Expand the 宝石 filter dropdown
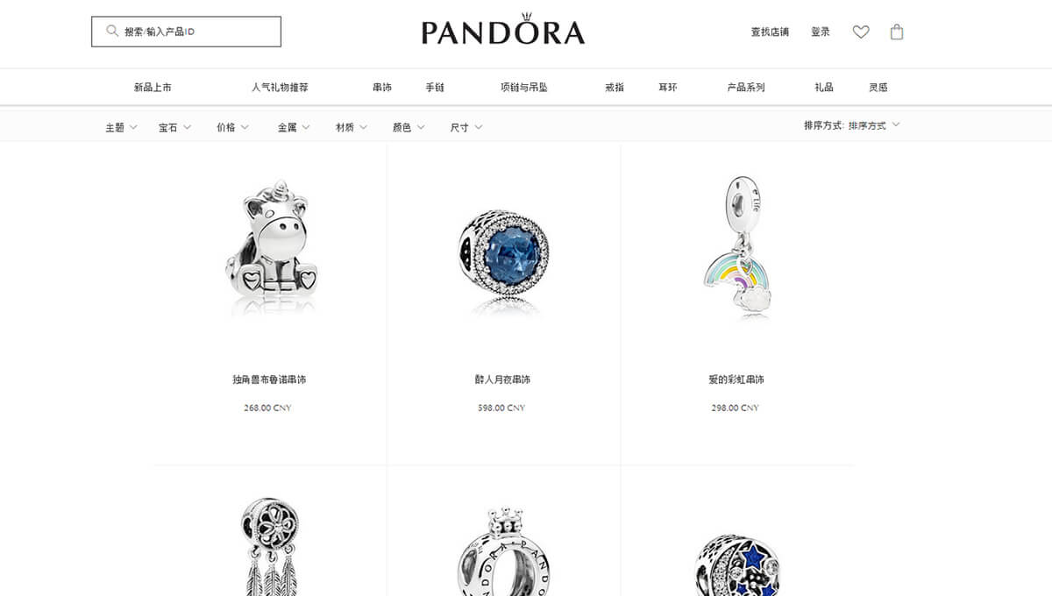The height and width of the screenshot is (596, 1052). coord(174,127)
